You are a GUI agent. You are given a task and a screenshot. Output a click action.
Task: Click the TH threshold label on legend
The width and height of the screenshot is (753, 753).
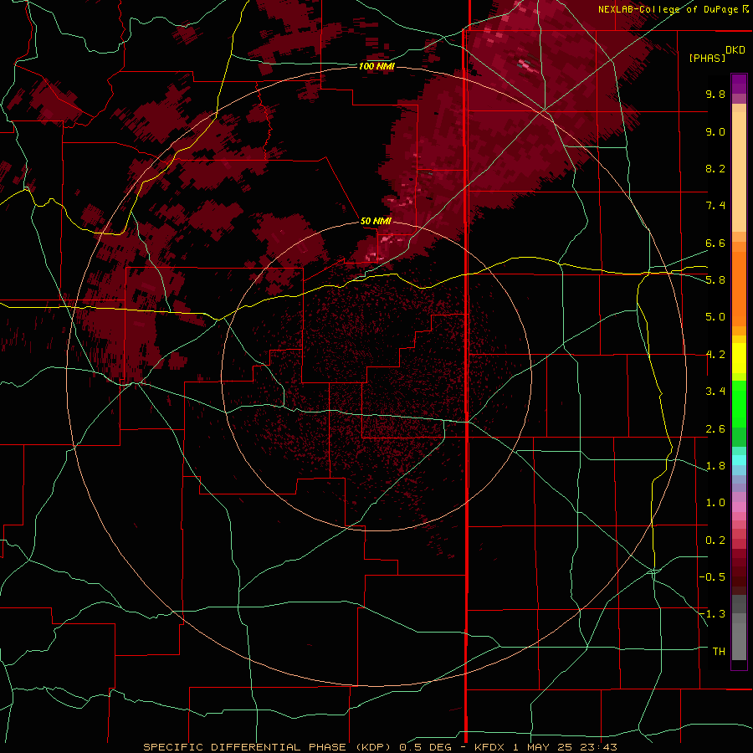(719, 652)
